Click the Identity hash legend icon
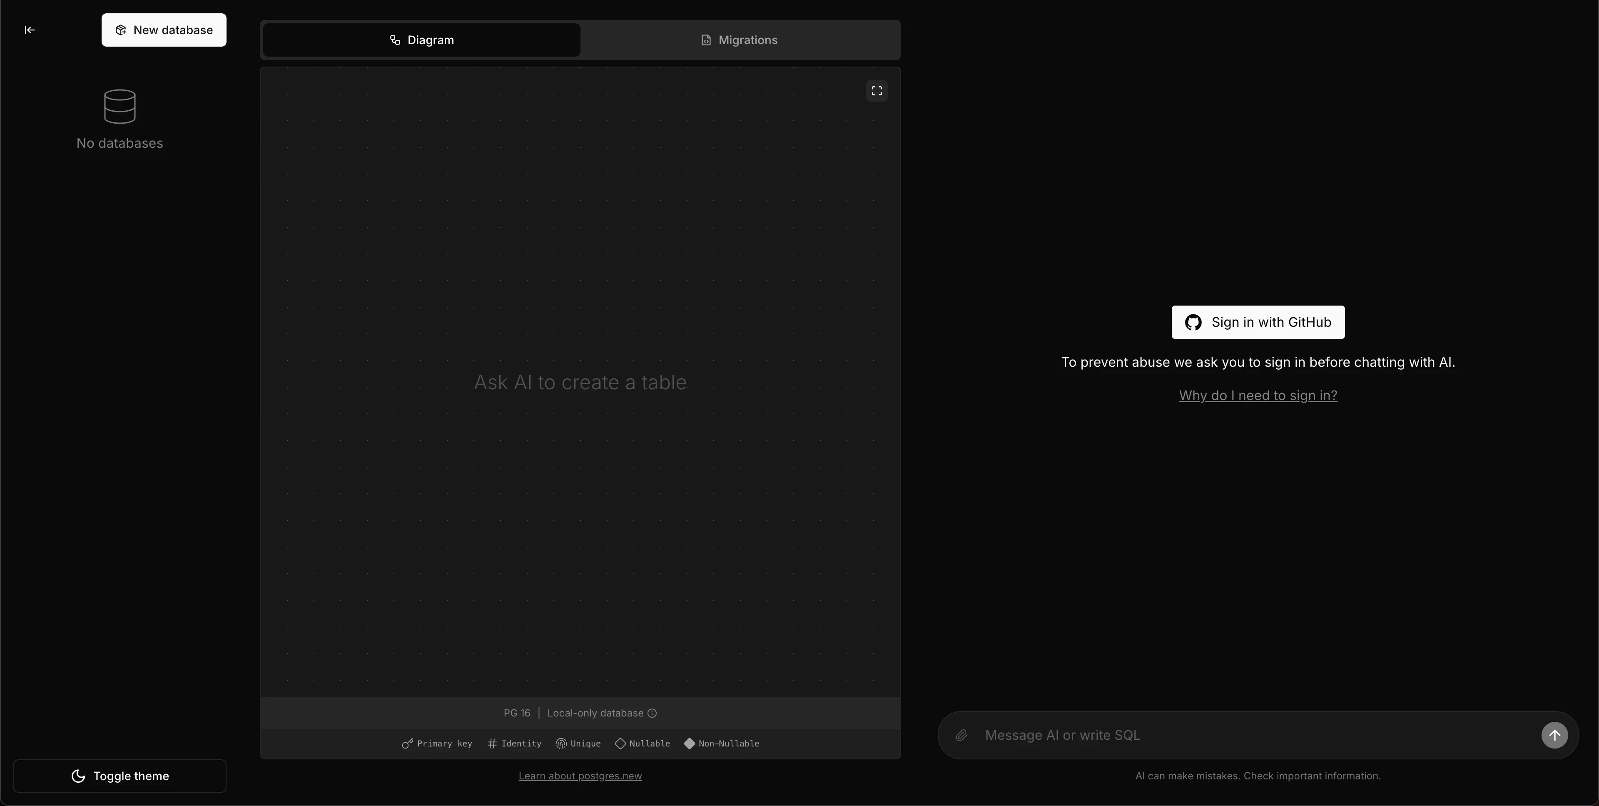Screen dimensions: 1599x806 [492, 744]
